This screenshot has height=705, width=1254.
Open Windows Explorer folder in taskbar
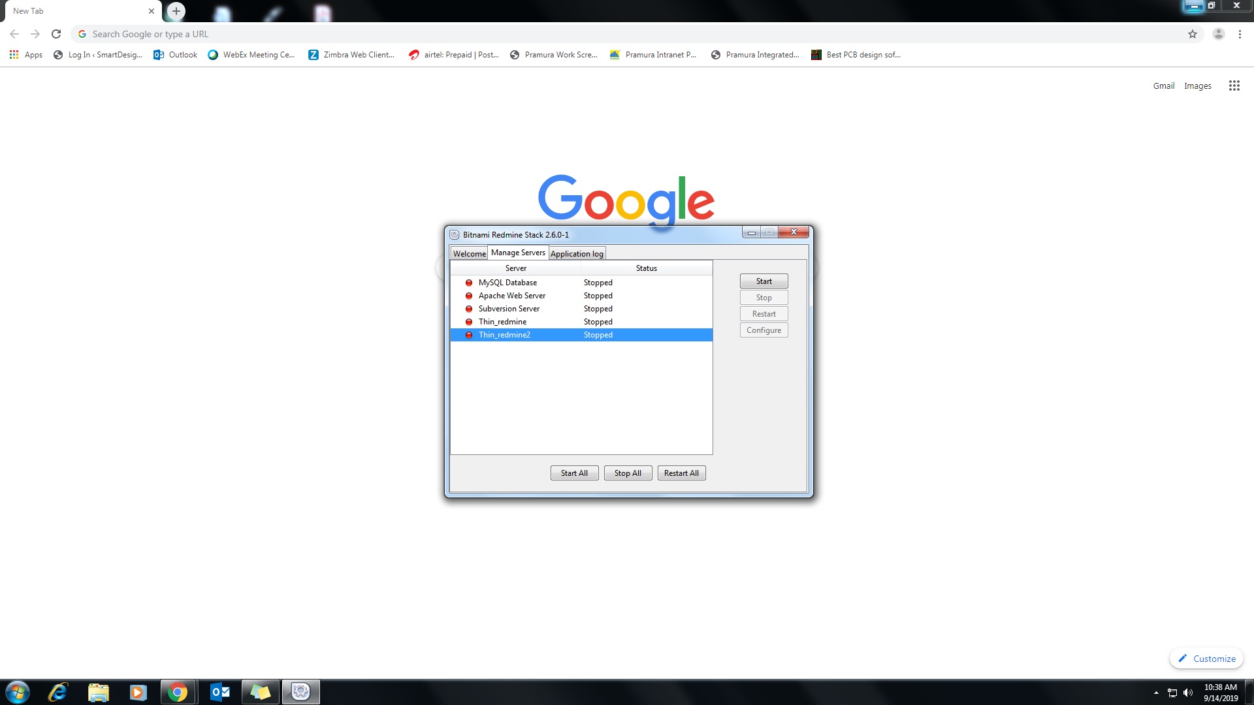[99, 692]
